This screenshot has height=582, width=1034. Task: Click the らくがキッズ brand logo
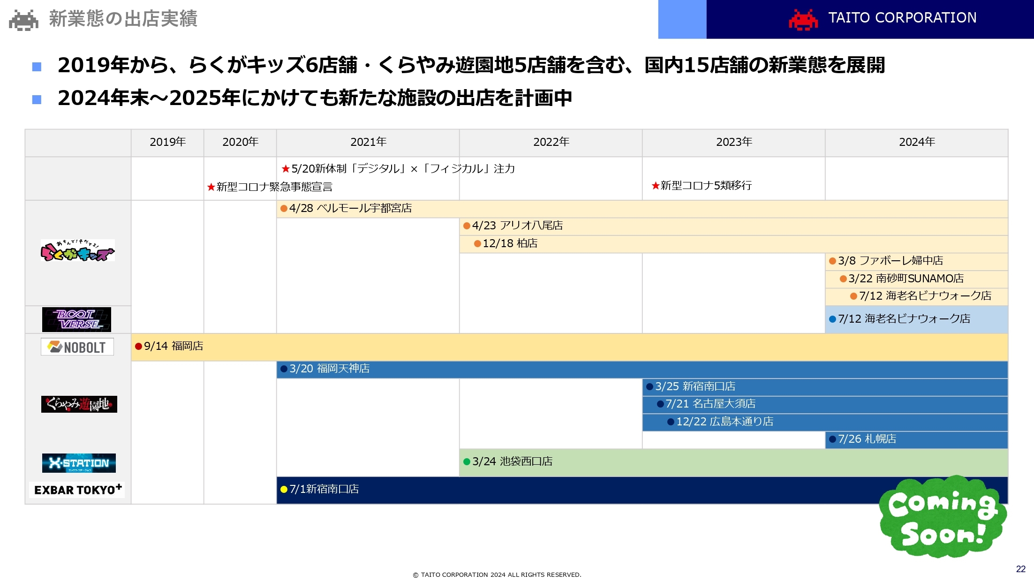click(x=78, y=250)
